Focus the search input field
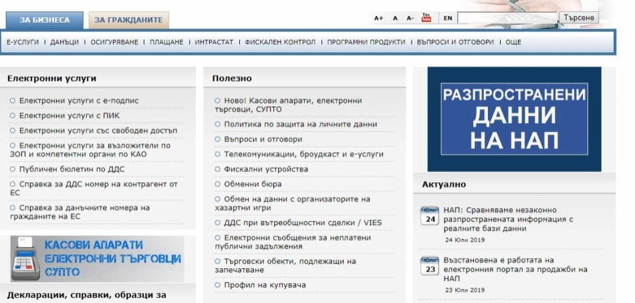This screenshot has height=303, width=635. 508,18
